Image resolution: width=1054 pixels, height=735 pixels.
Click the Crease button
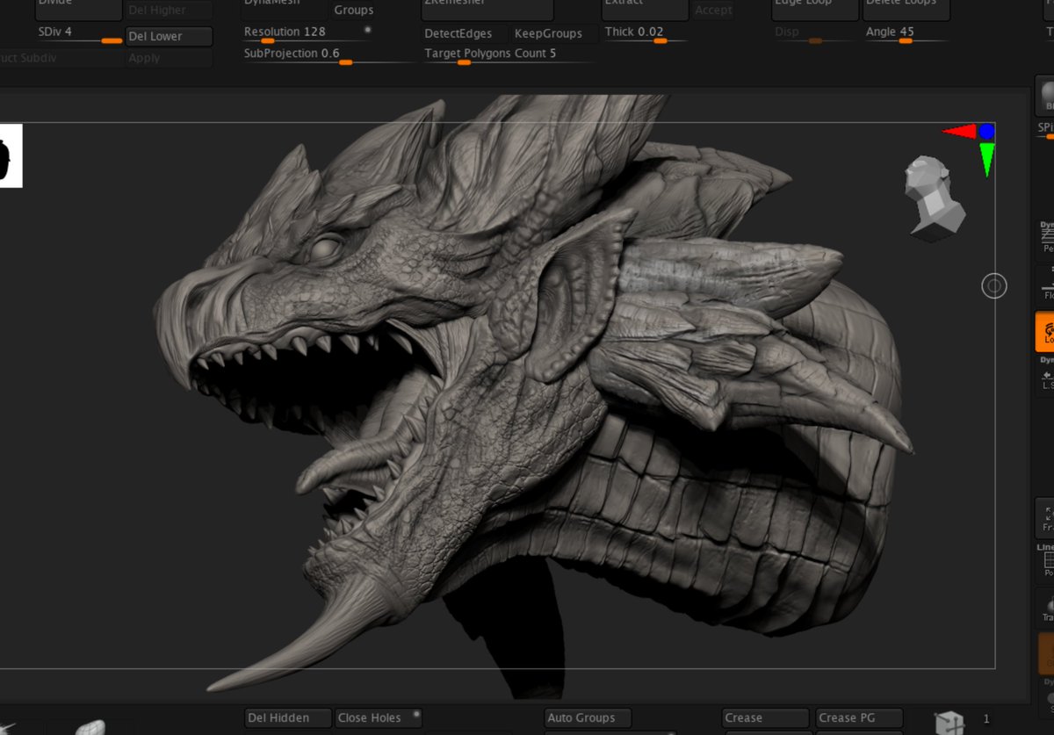pos(765,717)
